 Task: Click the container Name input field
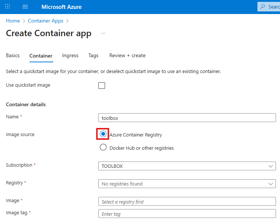click(187, 118)
